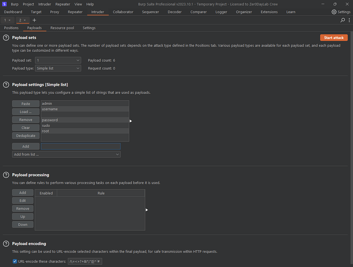Toggle URL-encode these characters checkbox

coord(15,262)
